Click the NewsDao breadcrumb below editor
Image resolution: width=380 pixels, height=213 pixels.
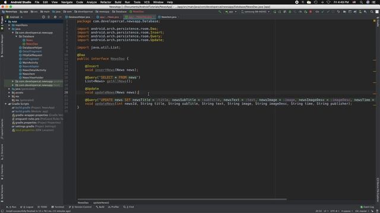click(83, 203)
